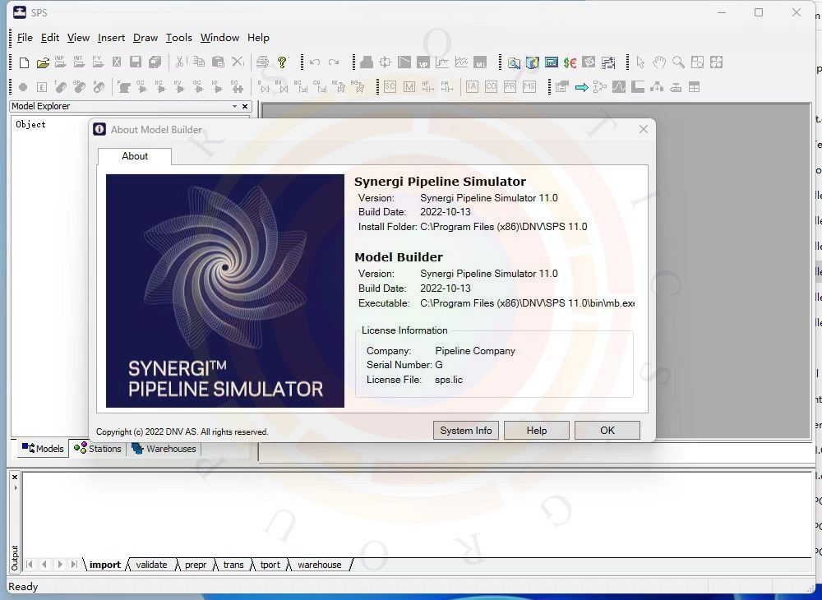Click the cyan right arrow icon

click(581, 87)
